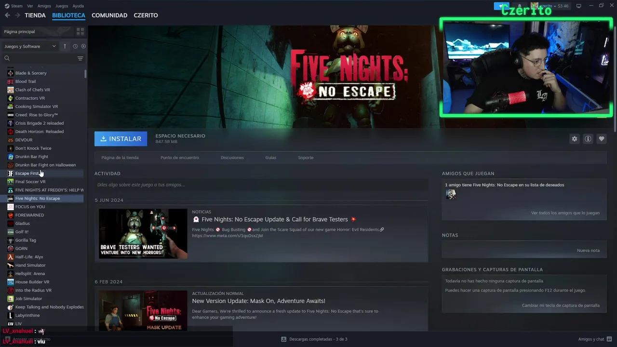Click the sort-order up arrow icon
This screenshot has width=617, height=347.
[65, 46]
